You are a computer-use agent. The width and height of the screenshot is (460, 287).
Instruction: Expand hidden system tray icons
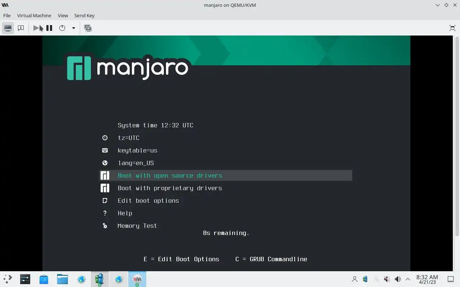(x=408, y=279)
